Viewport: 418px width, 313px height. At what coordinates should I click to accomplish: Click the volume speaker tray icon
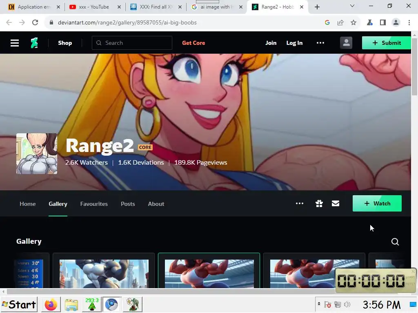pos(347,304)
